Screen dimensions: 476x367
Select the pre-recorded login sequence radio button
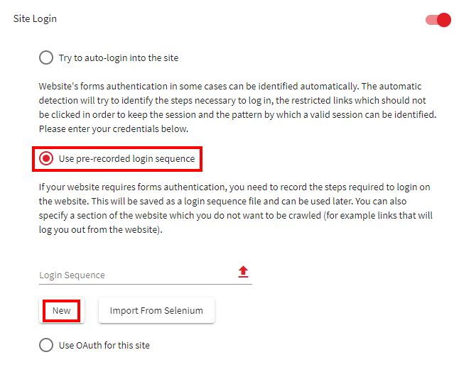coord(46,158)
